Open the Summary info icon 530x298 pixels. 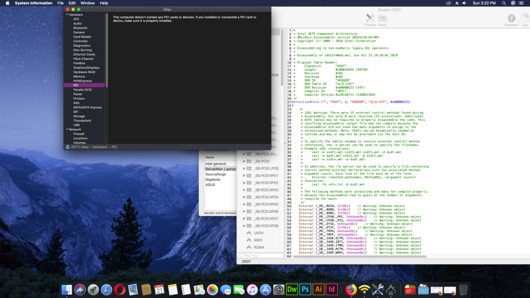pos(511,19)
